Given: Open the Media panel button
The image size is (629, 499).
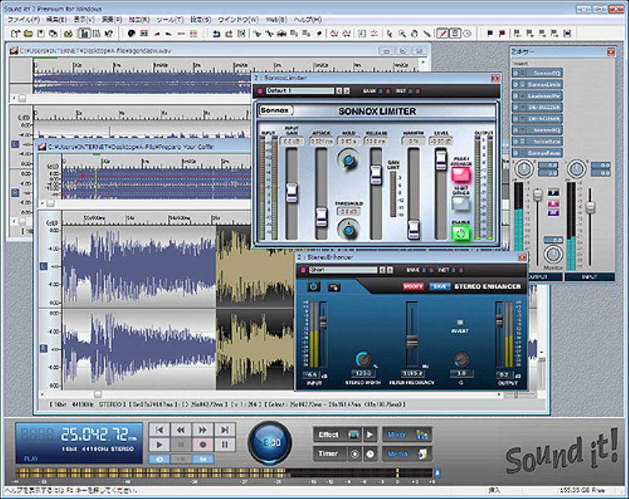Looking at the screenshot, I should pyautogui.click(x=407, y=454).
